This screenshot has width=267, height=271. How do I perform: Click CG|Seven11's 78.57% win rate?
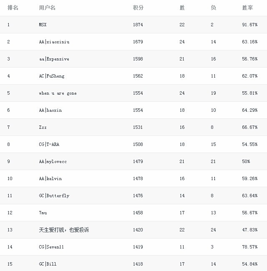250,247
